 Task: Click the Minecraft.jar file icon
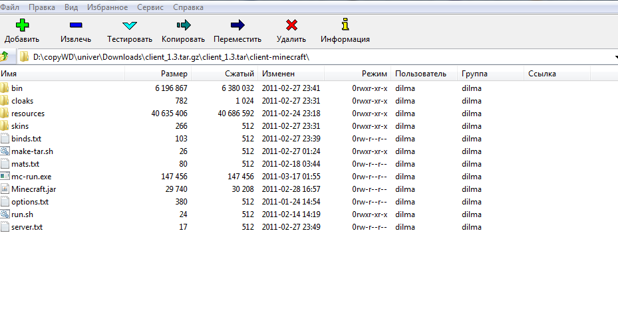(5, 189)
